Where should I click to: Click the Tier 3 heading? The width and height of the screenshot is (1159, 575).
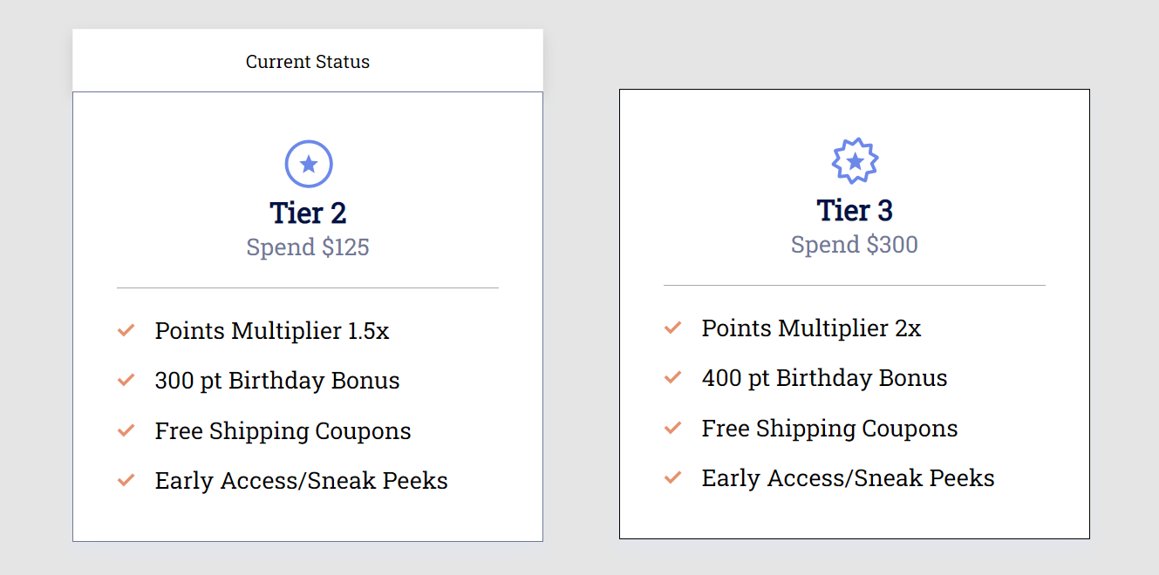point(855,210)
